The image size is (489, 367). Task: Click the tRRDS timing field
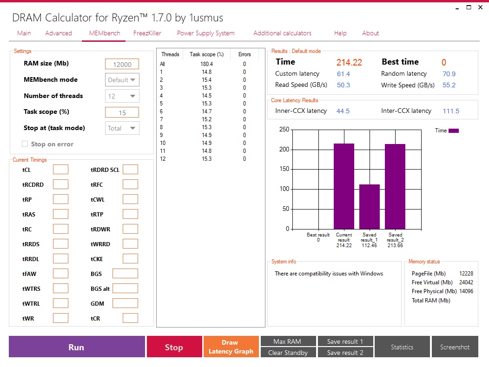point(60,244)
